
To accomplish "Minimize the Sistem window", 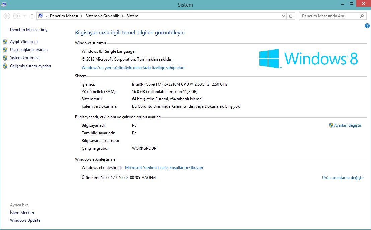I will tap(342, 4).
